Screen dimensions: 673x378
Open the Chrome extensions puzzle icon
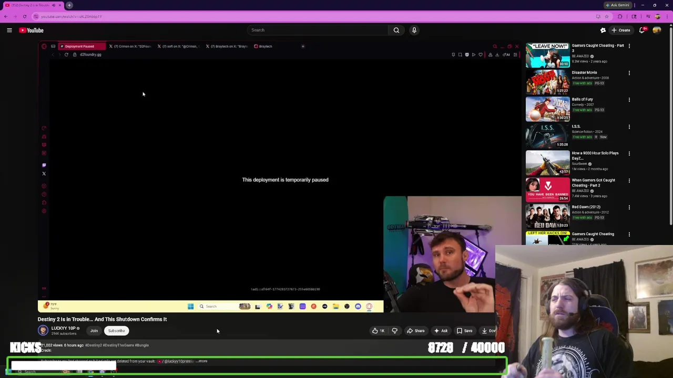point(620,16)
